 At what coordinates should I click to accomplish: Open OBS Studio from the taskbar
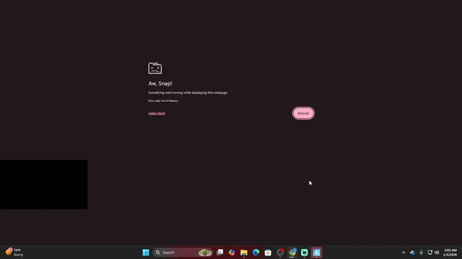click(280, 253)
